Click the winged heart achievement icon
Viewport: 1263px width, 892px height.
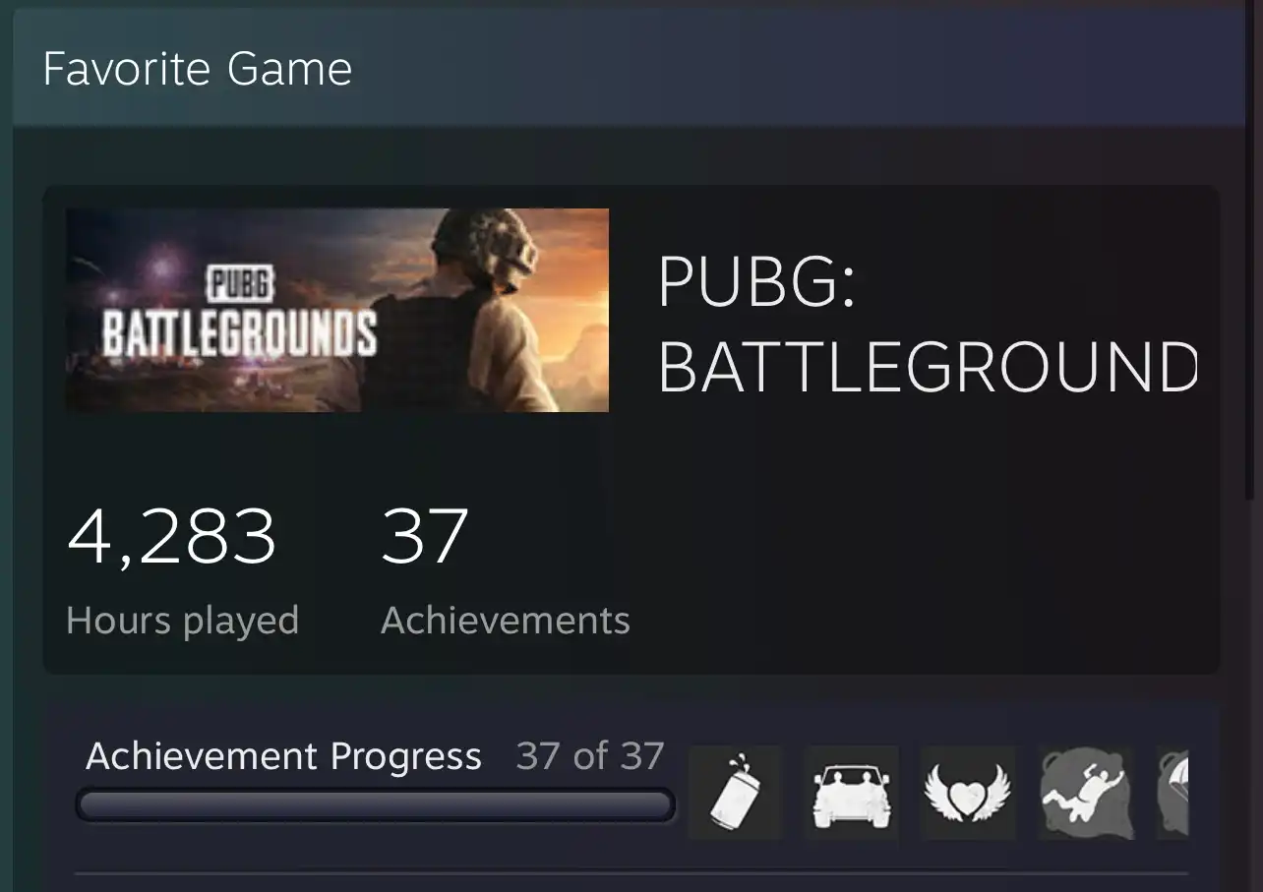(968, 793)
